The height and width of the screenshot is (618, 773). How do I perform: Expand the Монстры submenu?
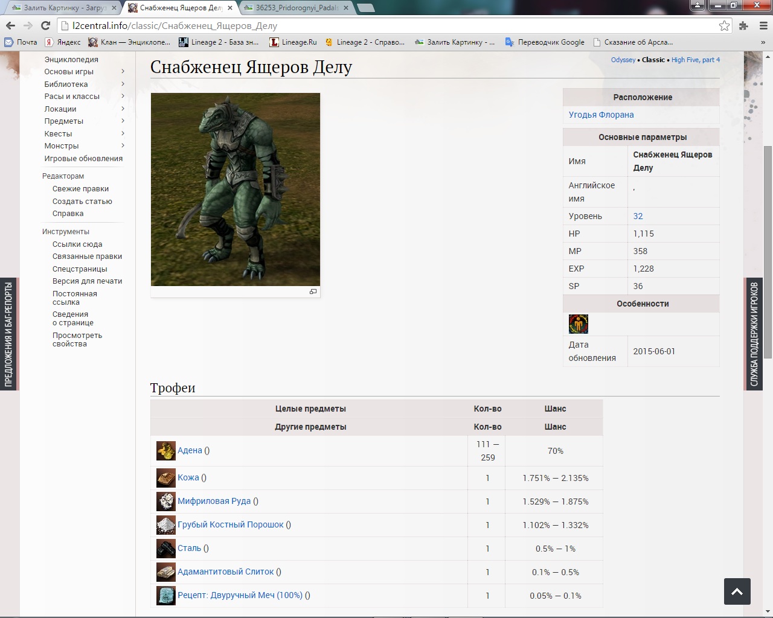click(x=123, y=145)
